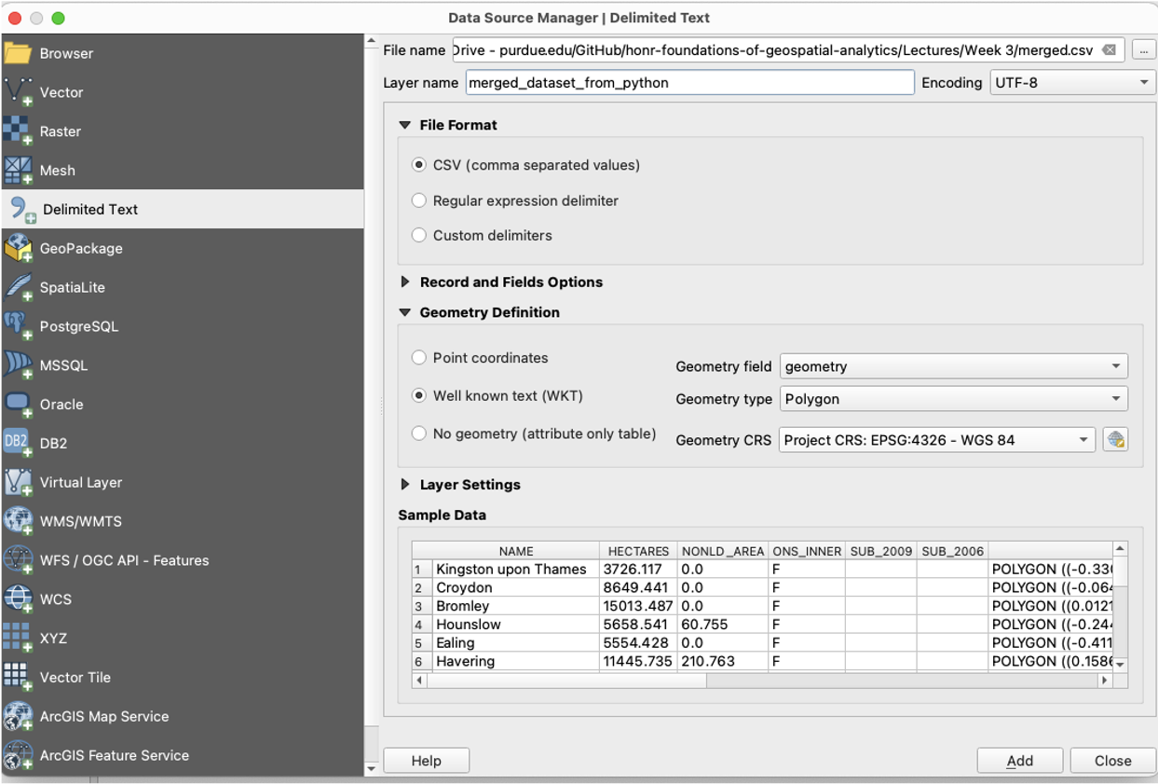Image resolution: width=1158 pixels, height=784 pixels.
Task: Open the SpatiaLite source tab
Action: point(77,286)
